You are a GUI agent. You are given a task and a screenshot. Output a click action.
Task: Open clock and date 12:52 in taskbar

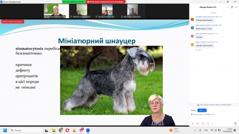coord(228,130)
